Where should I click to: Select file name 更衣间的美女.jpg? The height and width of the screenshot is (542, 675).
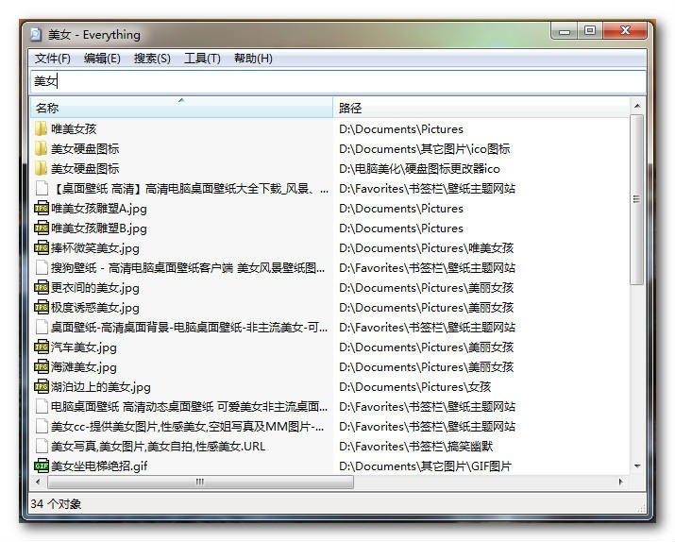tap(94, 288)
